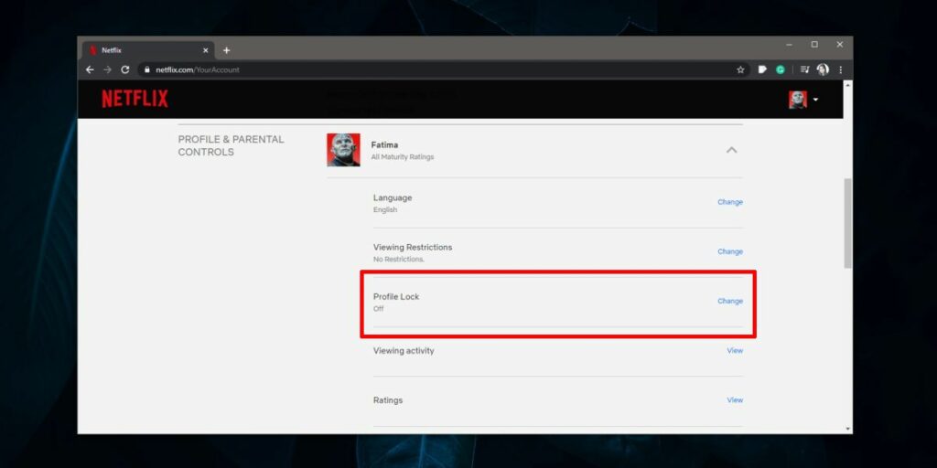
Task: Click the page vertical scrollbar thumb
Action: (x=848, y=223)
